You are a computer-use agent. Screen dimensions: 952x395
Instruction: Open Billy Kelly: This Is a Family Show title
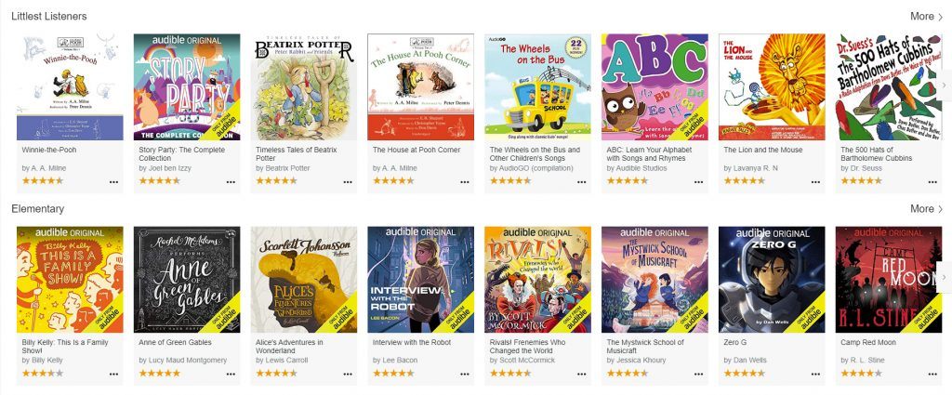pyautogui.click(x=65, y=347)
